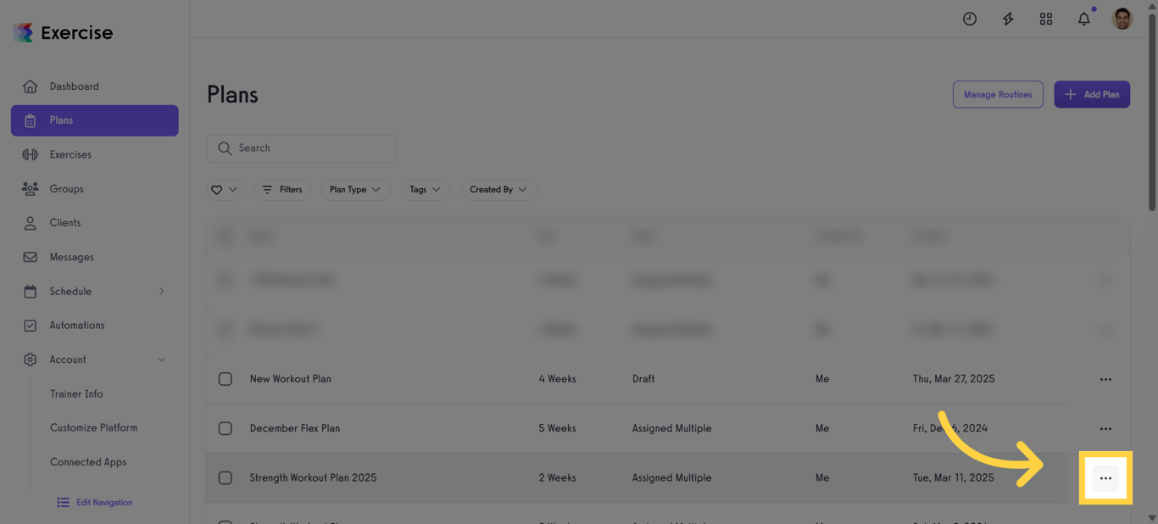Click the page vertical scrollbar
The image size is (1158, 524).
[1152, 110]
